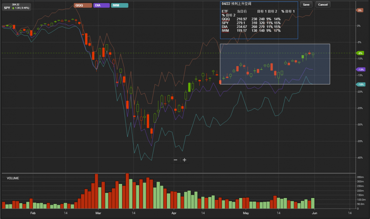Toggle the QQQ comparison series label
370x219 pixels.
click(x=82, y=5)
